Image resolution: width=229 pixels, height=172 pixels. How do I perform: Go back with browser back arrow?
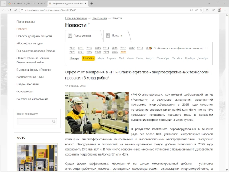click(x=4, y=10)
